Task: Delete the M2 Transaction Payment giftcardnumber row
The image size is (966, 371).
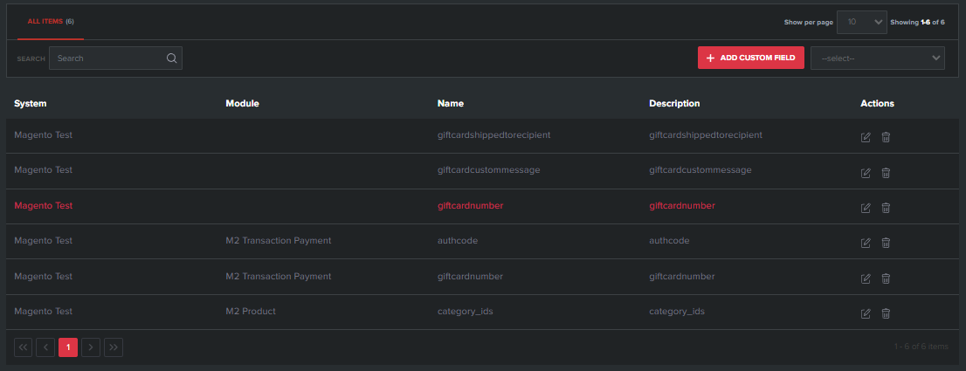Action: tap(886, 278)
